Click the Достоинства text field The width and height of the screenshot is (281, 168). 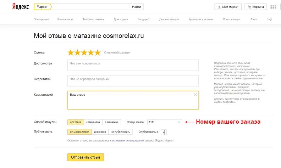click(x=133, y=65)
